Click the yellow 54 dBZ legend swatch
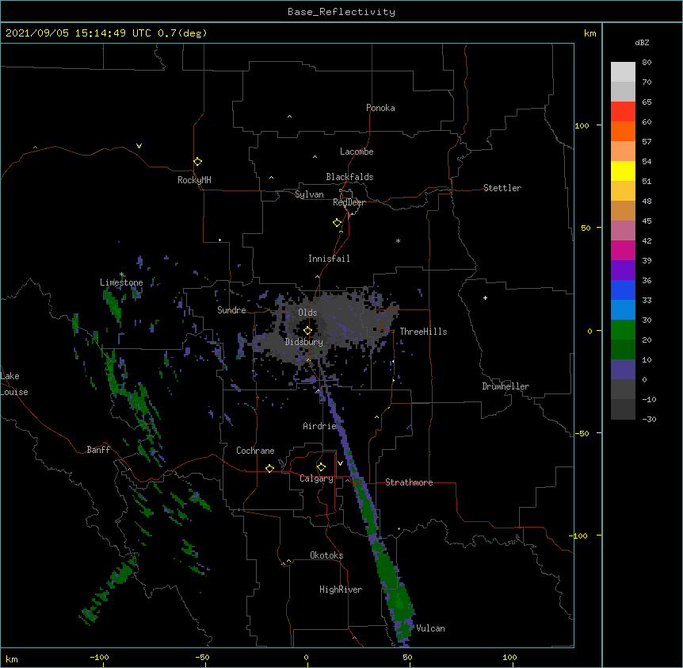Image resolution: width=683 pixels, height=668 pixels. tap(623, 171)
